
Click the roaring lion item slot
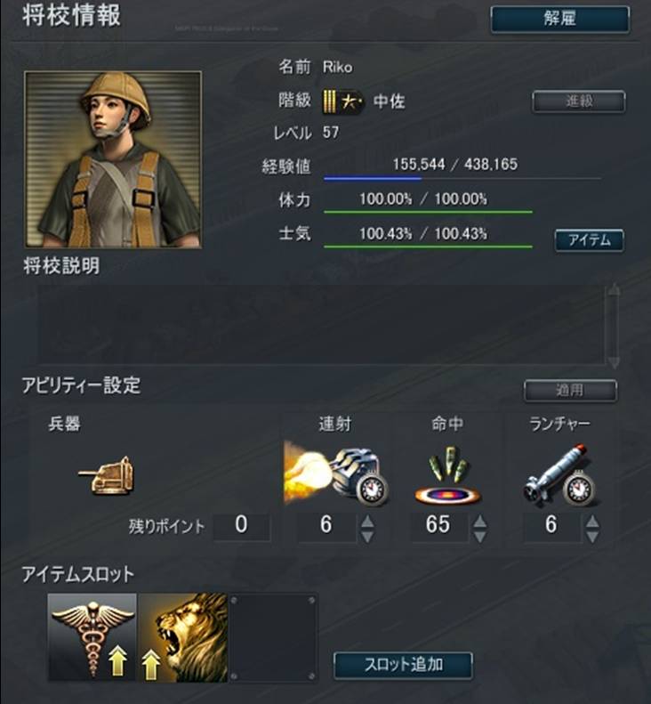(x=182, y=637)
